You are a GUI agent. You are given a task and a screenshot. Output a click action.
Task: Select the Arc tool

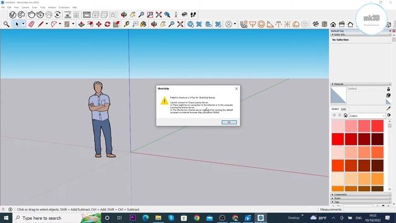(x=54, y=24)
